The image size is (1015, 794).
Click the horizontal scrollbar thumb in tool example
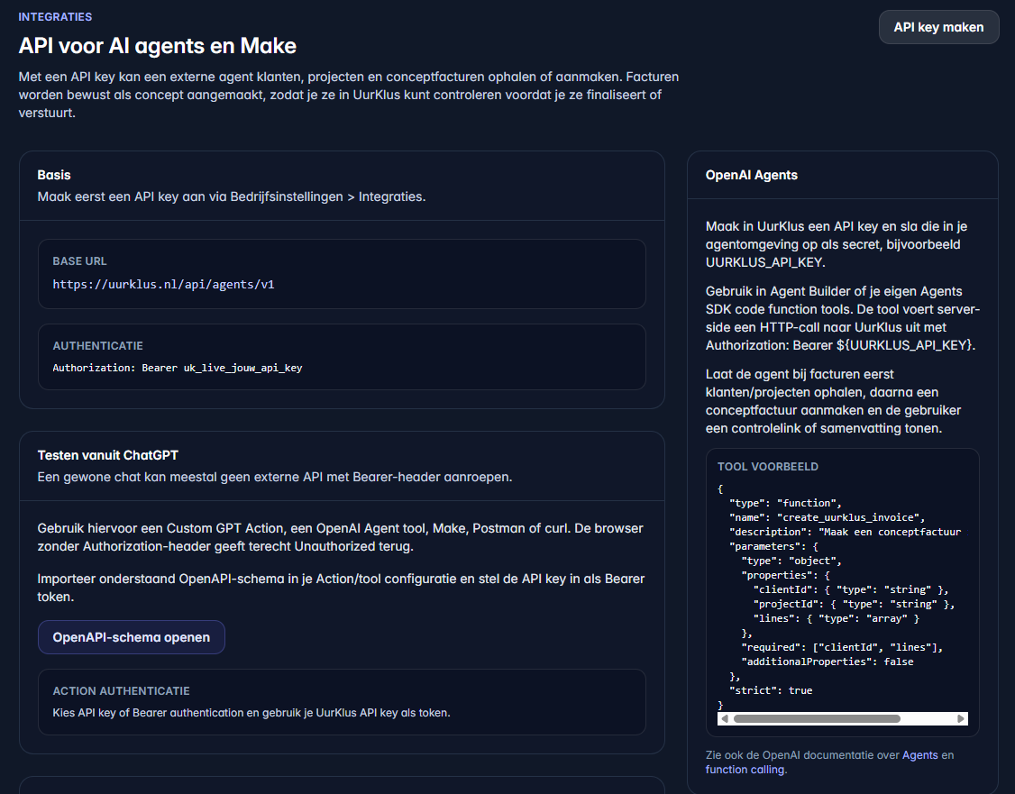pyautogui.click(x=817, y=719)
